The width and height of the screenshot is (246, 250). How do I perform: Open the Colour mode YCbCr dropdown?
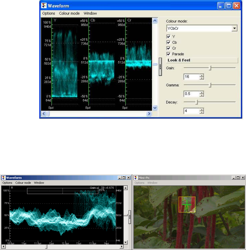(x=235, y=28)
